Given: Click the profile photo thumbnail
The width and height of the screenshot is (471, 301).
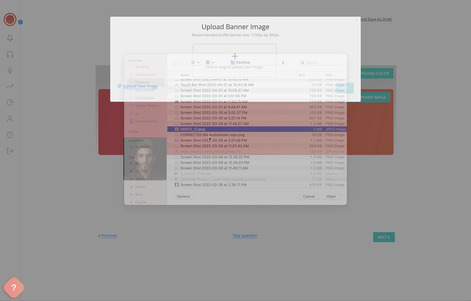Looking at the screenshot, I should [x=145, y=159].
